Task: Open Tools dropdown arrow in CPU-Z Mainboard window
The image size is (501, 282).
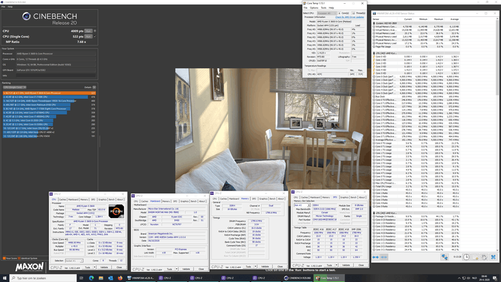Action: click(177, 269)
